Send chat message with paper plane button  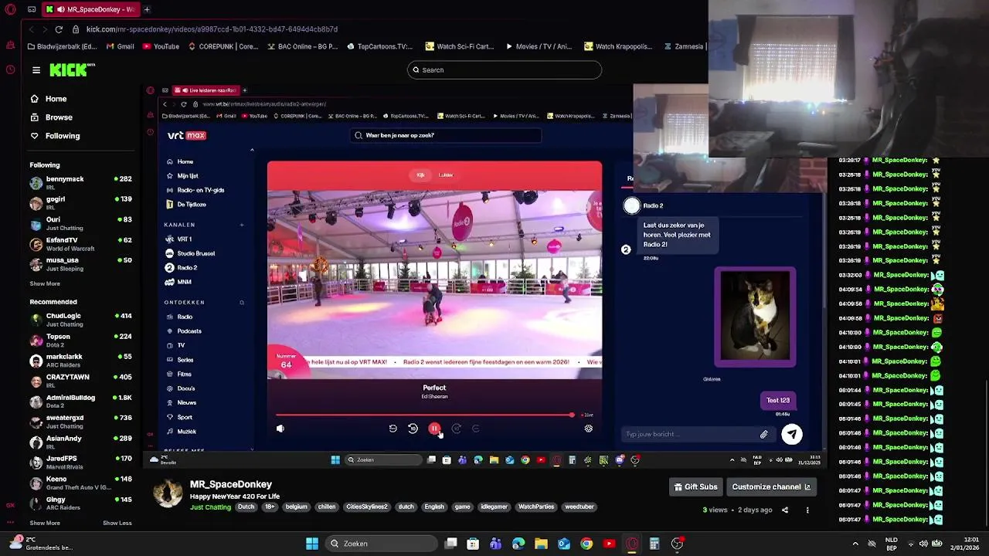[x=791, y=434]
